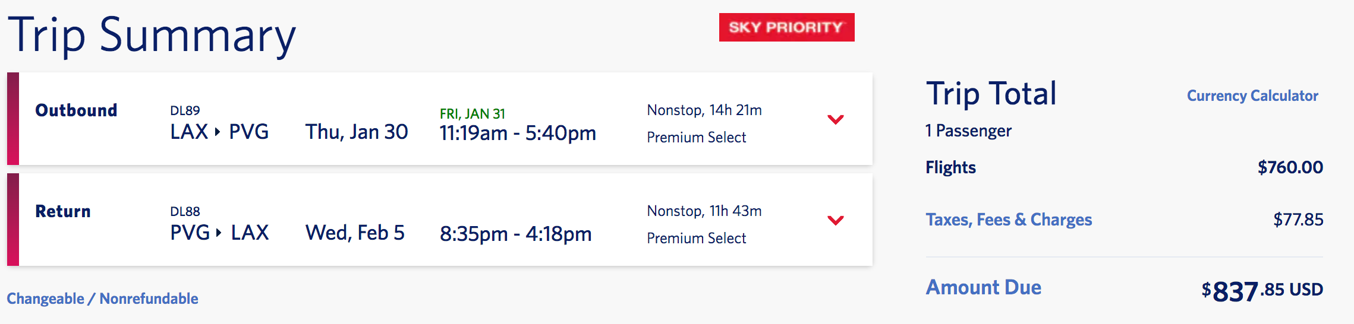Click the Sky Priority badge

[x=786, y=27]
